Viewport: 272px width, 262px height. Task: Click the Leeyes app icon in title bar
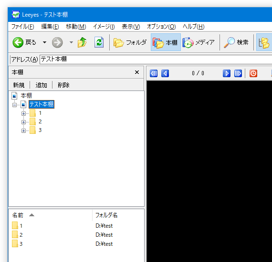point(16,15)
